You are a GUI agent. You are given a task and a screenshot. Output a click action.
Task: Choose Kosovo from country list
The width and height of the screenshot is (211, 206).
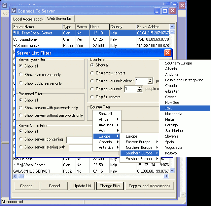click(185, 153)
